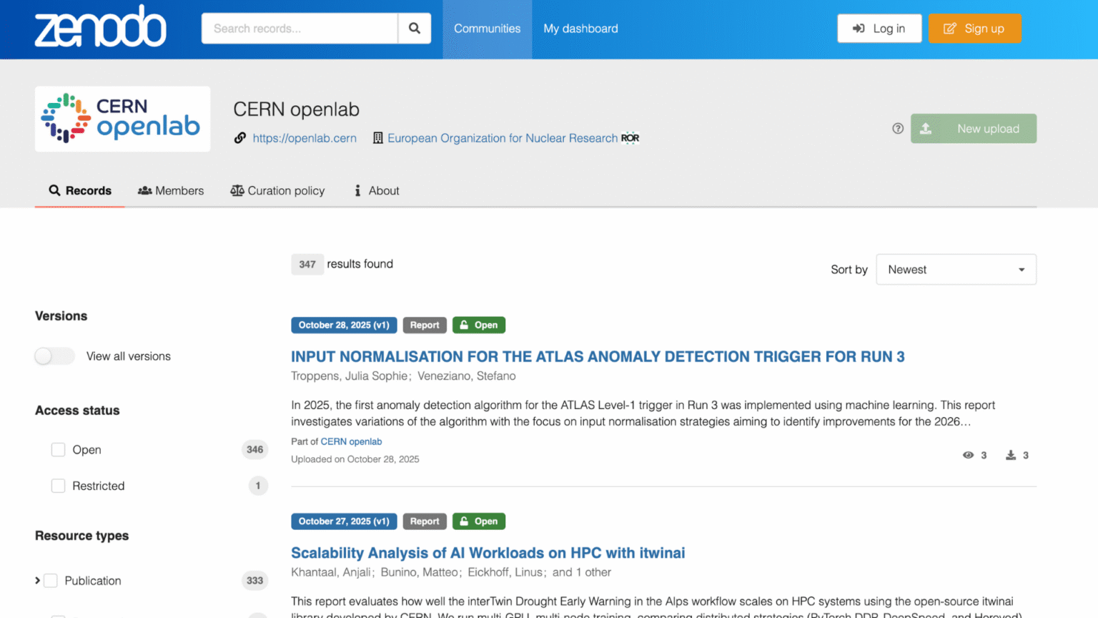
Task: Expand the Publication resource type
Action: pyautogui.click(x=37, y=581)
